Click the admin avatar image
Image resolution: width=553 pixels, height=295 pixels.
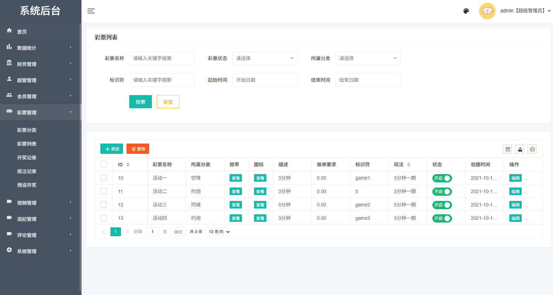(487, 11)
